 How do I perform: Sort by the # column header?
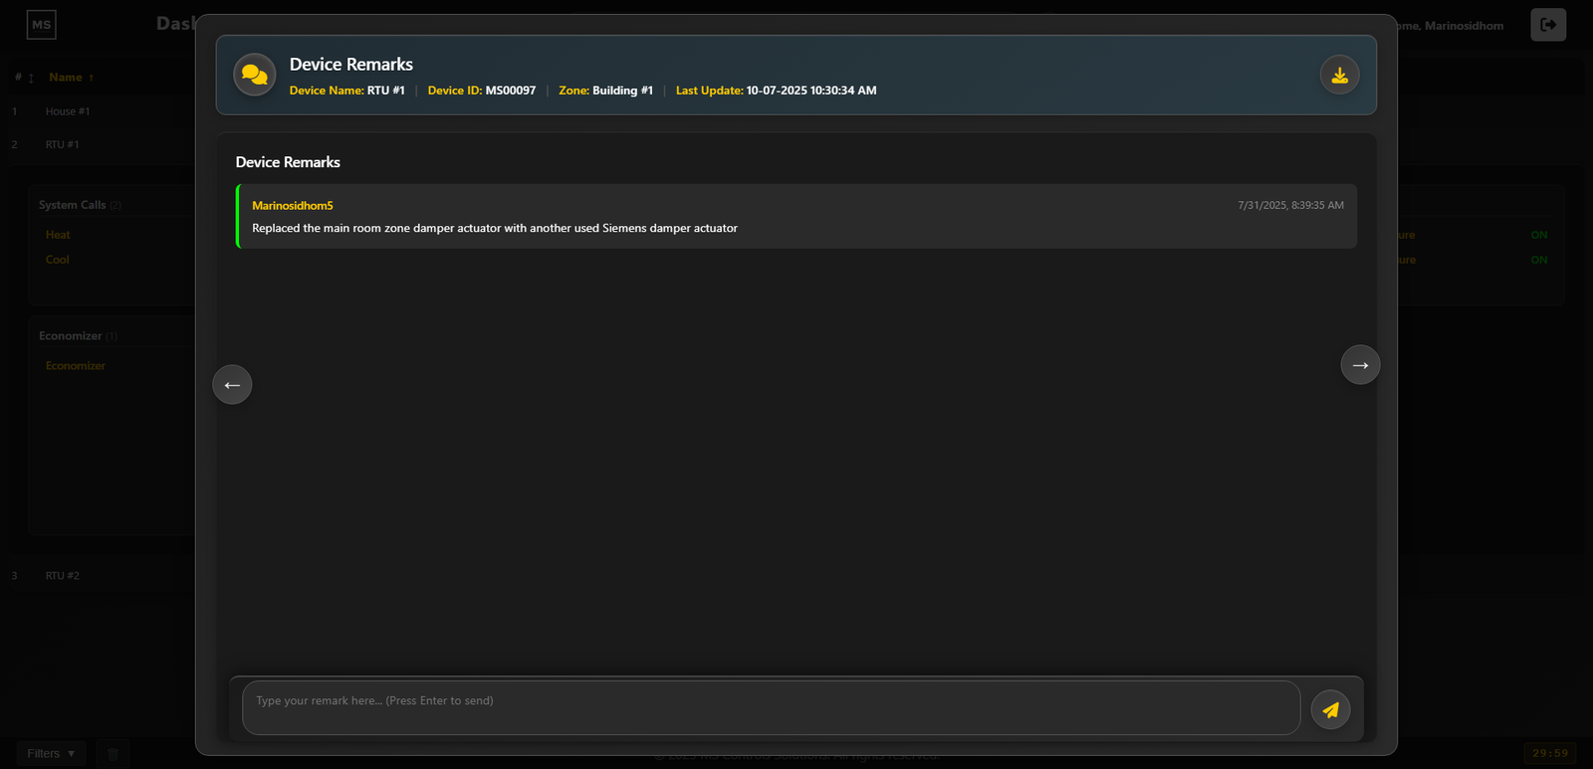[x=24, y=77]
